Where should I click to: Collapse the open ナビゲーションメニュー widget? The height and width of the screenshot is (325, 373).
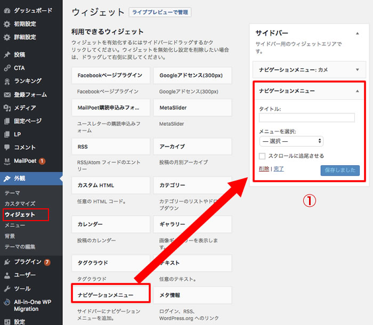pos(357,91)
